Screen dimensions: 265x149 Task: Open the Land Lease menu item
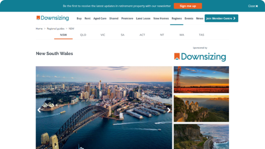pyautogui.click(x=143, y=18)
